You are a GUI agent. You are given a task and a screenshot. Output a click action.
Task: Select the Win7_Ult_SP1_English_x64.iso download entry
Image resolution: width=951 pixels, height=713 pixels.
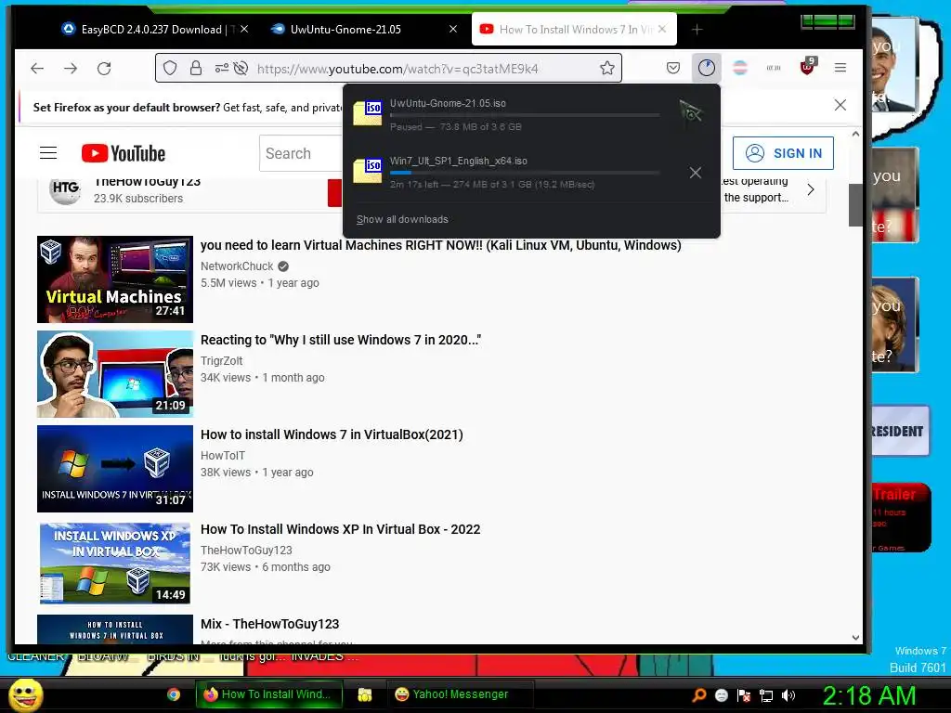pos(531,173)
